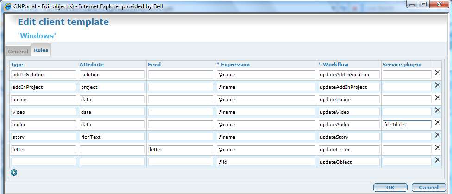Edit the addInProject type field

click(x=44, y=87)
